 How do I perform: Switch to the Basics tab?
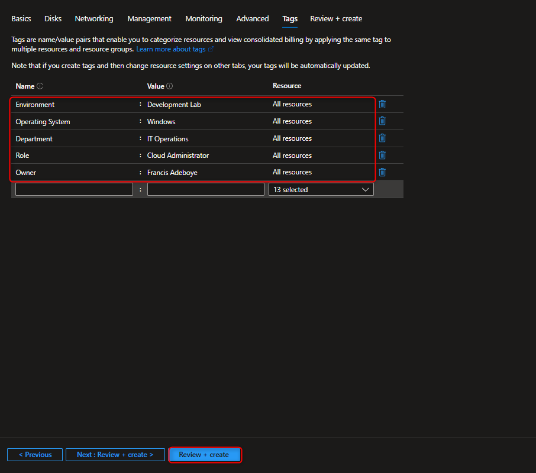click(21, 18)
